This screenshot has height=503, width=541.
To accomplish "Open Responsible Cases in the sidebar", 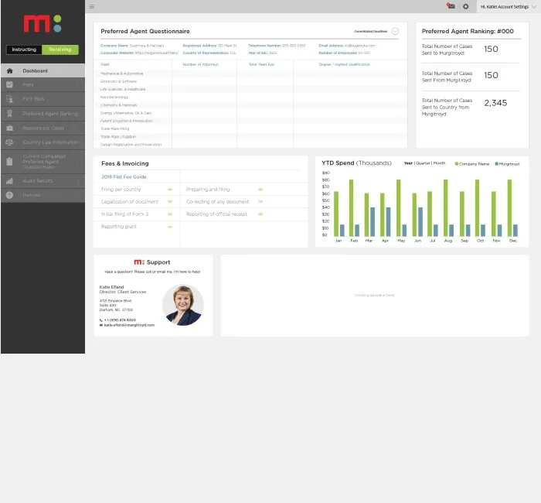I will tap(43, 128).
